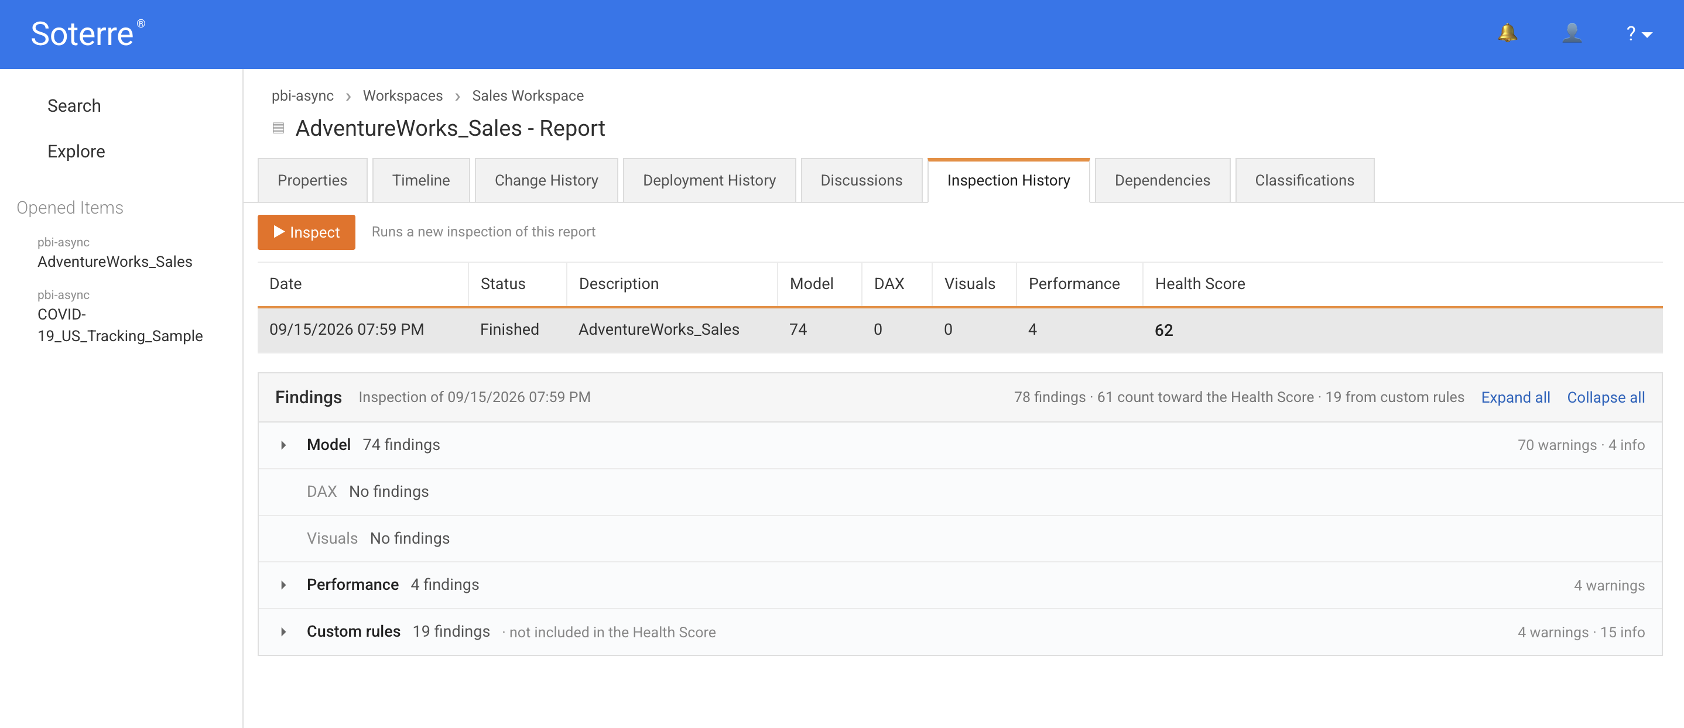
Task: Click the Visuals No findings row
Action: 960,539
